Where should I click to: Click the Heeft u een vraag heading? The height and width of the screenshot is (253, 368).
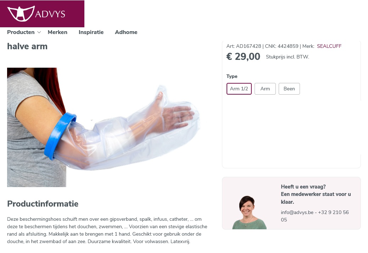tap(303, 187)
